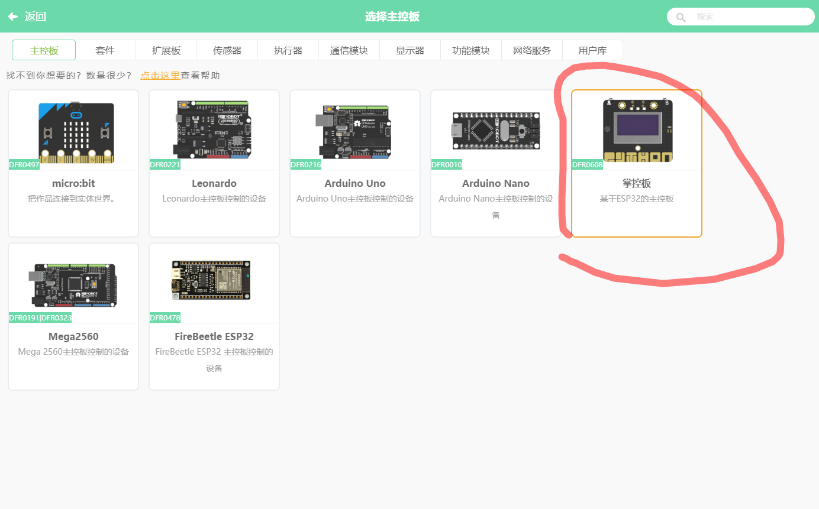Click the micro:bit card title
The image size is (819, 509).
pyautogui.click(x=73, y=183)
